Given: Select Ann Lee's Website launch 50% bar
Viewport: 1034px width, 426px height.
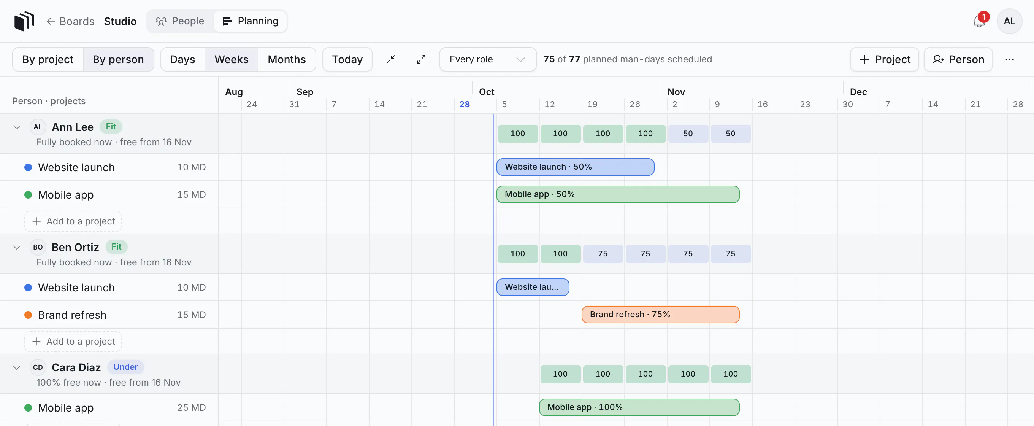Looking at the screenshot, I should coord(575,167).
